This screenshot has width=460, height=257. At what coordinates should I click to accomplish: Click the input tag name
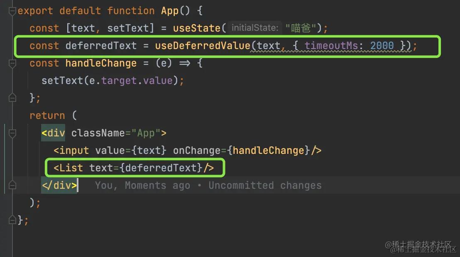coord(74,151)
